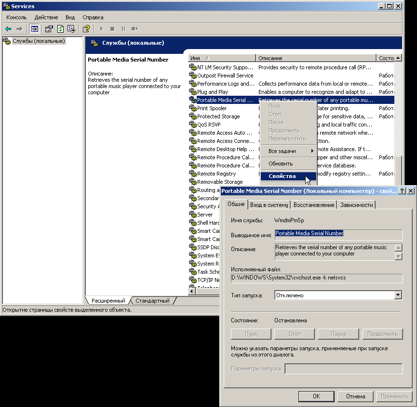Viewport: 417px width, 407px height.
Task: Open the Вид menu
Action: pos(70,17)
